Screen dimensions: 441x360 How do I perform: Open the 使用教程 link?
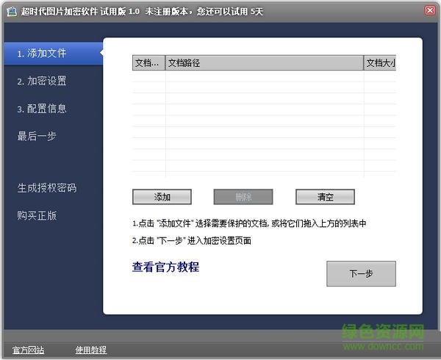[91, 350]
